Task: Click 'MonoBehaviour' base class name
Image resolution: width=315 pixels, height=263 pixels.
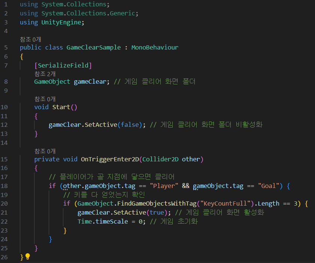Action: 155,48
